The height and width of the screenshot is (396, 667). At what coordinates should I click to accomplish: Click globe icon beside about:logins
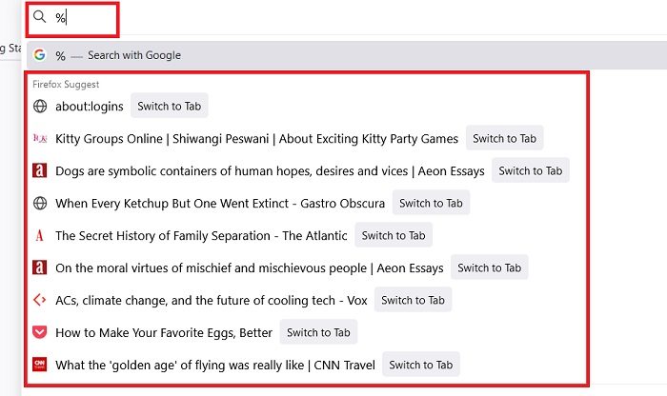(x=40, y=107)
